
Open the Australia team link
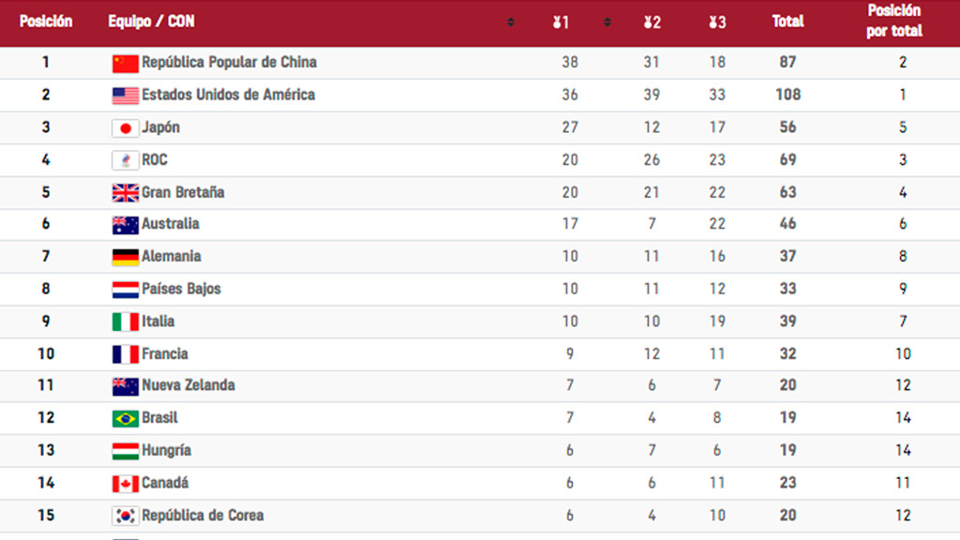point(171,224)
